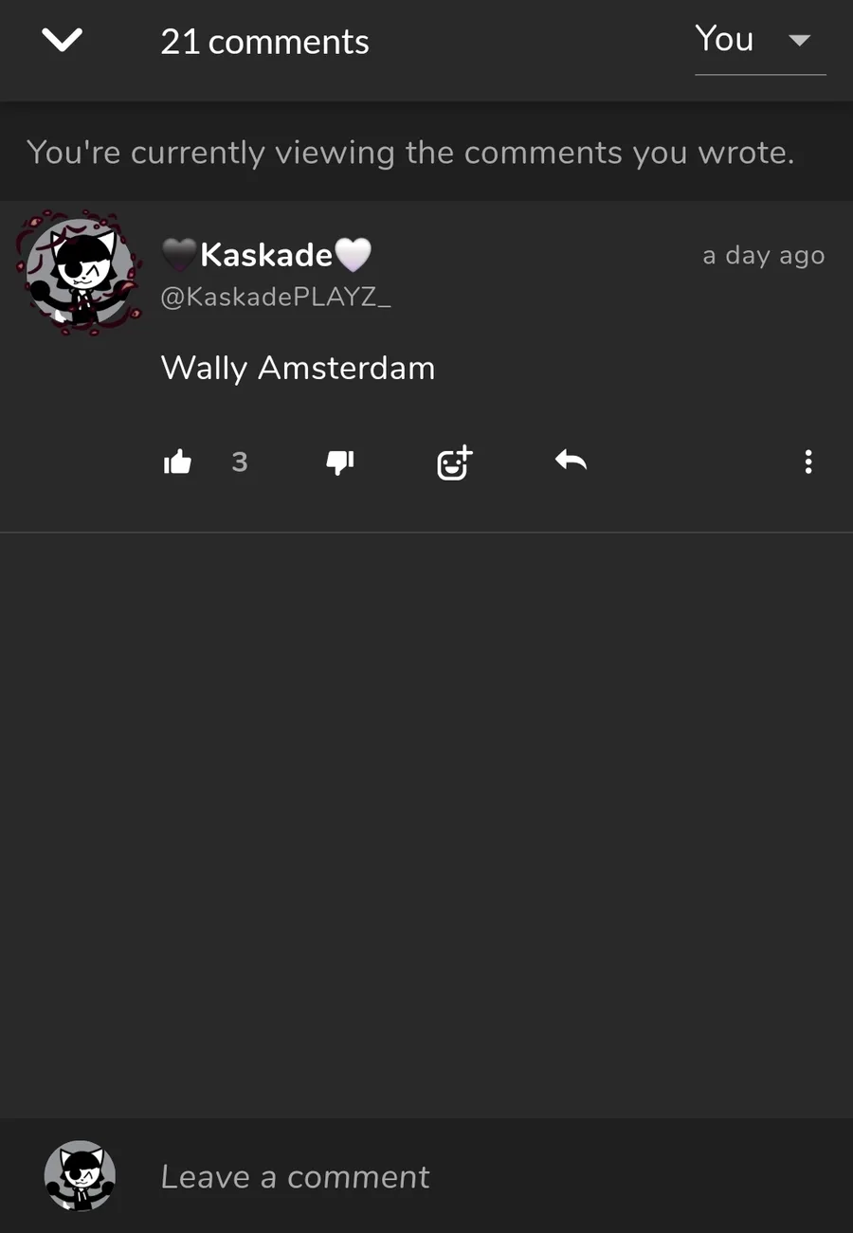853x1233 pixels.
Task: Open the three-dot more options menu
Action: (x=808, y=462)
